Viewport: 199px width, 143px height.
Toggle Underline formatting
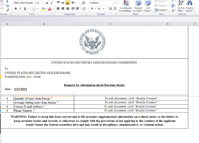click(25, 9)
